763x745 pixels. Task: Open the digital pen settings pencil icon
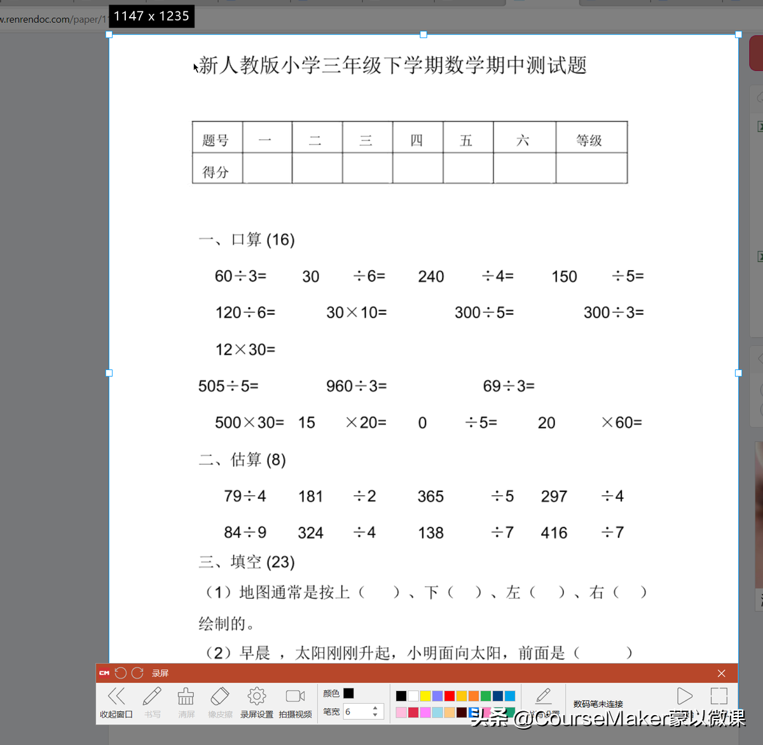coord(544,696)
